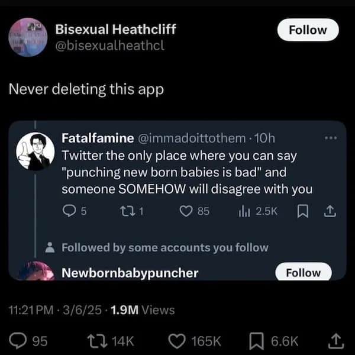Follow the Newbornbabypuncher account
The width and height of the screenshot is (355, 355).
303,273
